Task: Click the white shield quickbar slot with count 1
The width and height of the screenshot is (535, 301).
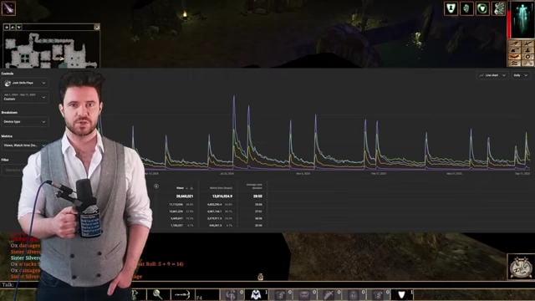Action: tap(401, 294)
